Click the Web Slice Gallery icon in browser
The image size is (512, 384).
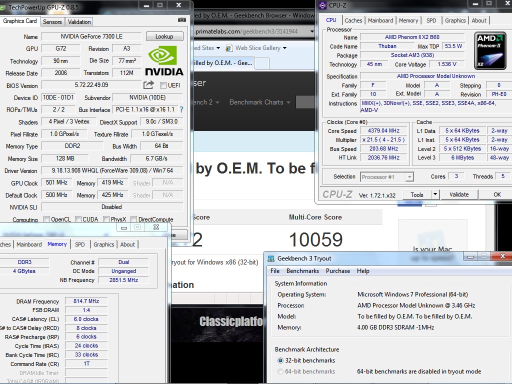[x=229, y=48]
